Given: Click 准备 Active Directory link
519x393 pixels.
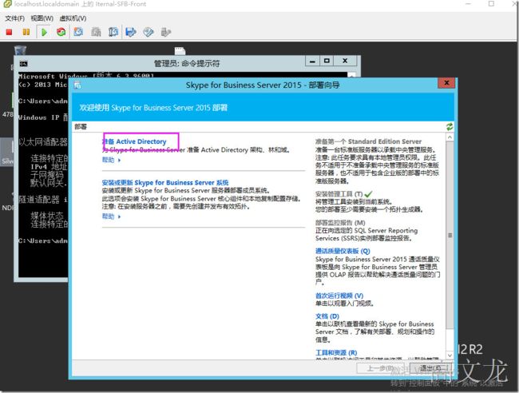Looking at the screenshot, I should tap(134, 141).
